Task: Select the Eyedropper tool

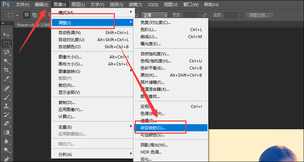Action: tap(7, 79)
